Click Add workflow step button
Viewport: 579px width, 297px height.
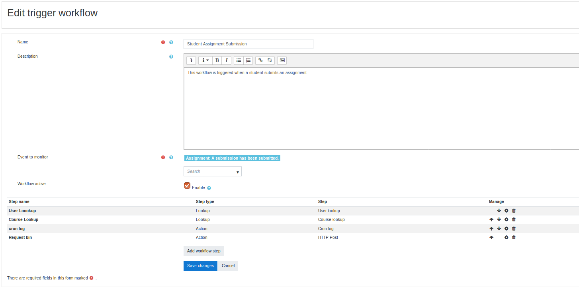coord(204,251)
